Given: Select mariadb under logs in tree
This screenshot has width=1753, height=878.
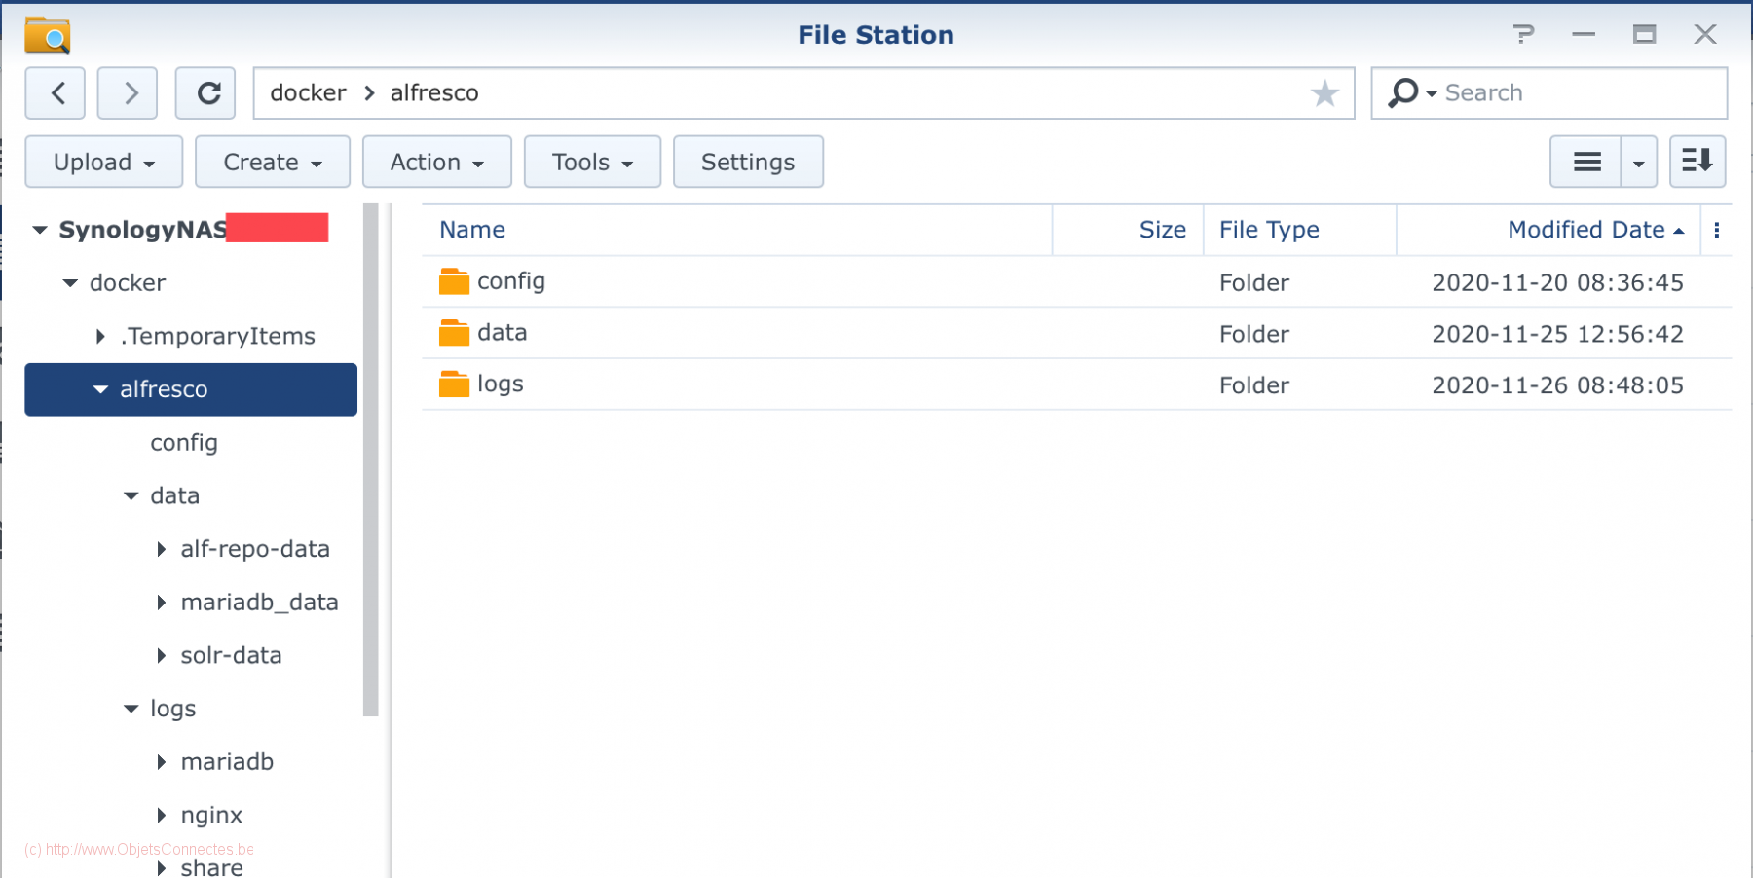Looking at the screenshot, I should click(x=227, y=762).
